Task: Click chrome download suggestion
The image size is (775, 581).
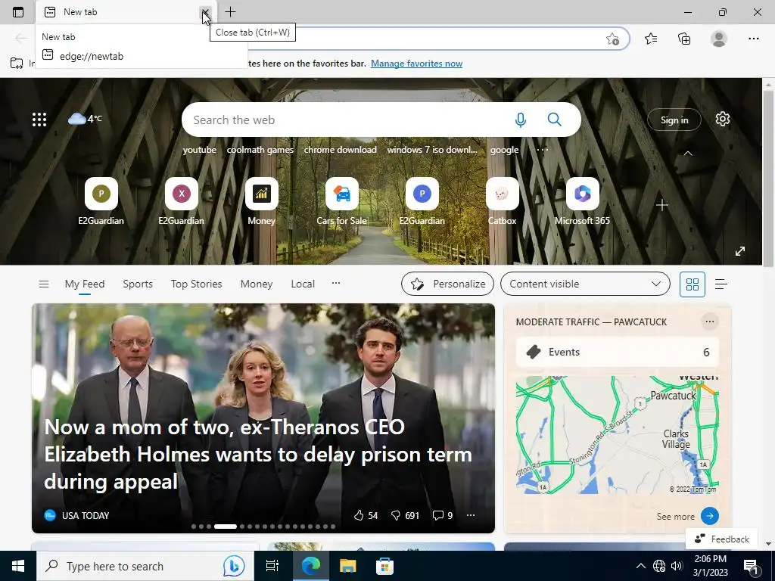Action: 340,150
